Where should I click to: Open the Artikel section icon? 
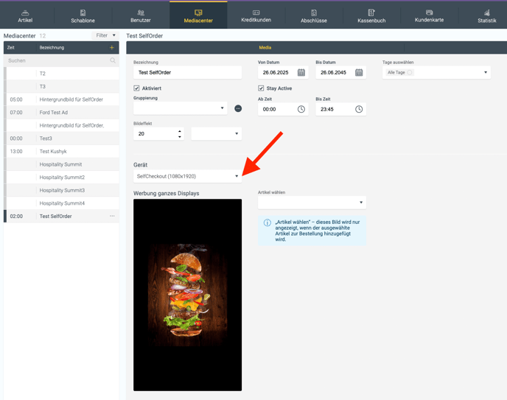[25, 13]
